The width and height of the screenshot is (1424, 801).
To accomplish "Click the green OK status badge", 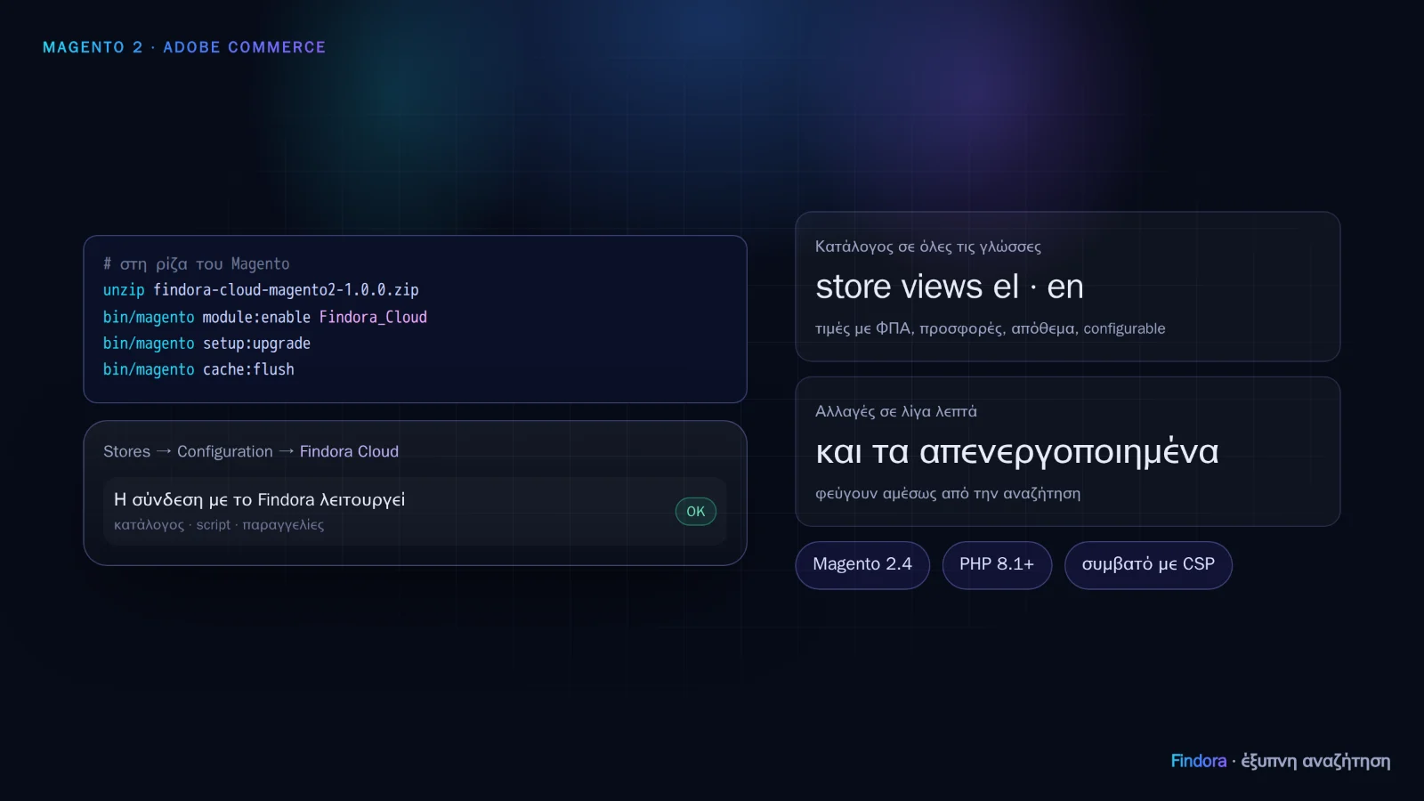I will tap(696, 512).
